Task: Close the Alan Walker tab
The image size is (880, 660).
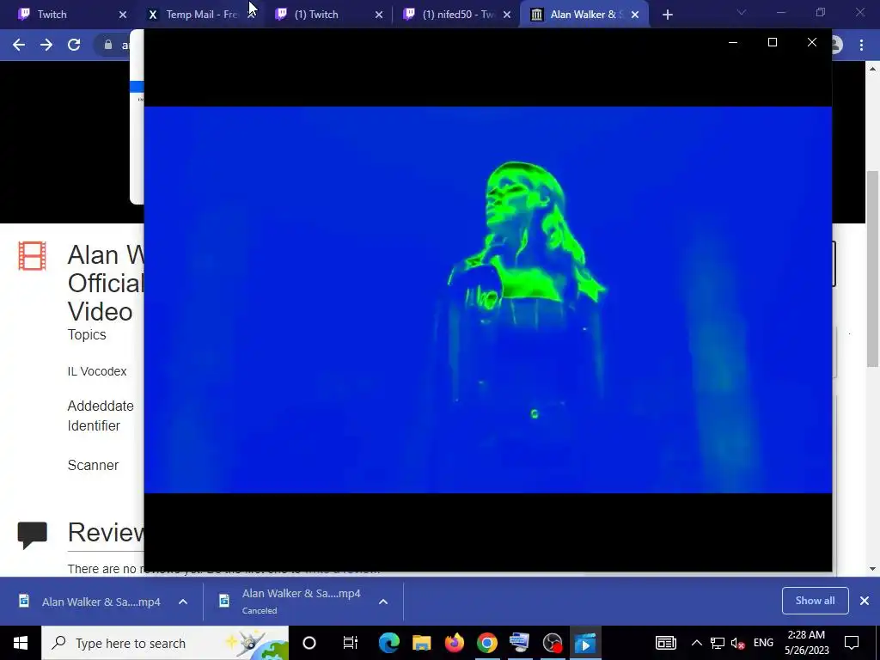Action: pyautogui.click(x=635, y=15)
